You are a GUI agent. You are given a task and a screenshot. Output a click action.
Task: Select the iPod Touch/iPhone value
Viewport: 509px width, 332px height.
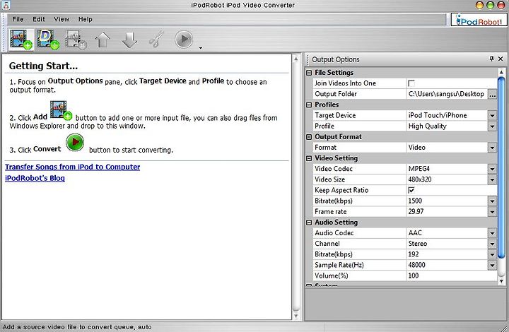438,115
